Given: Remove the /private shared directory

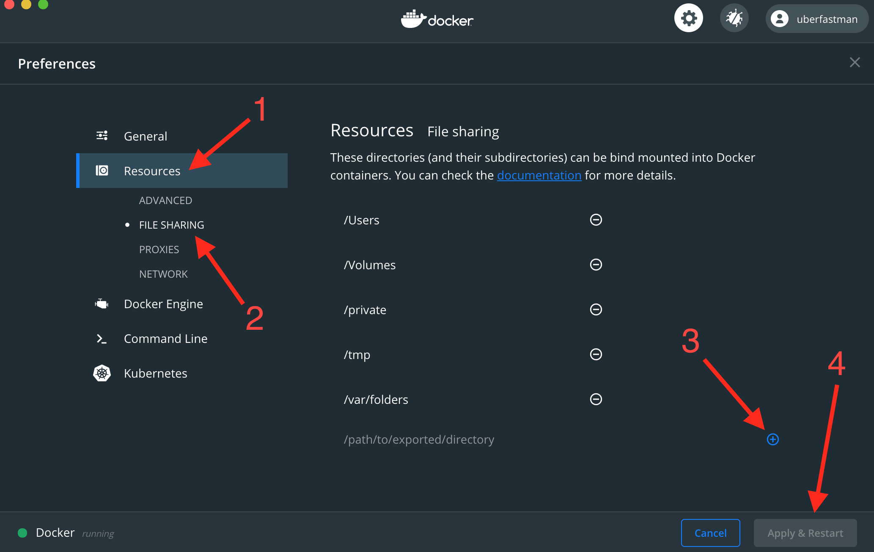Looking at the screenshot, I should 596,309.
